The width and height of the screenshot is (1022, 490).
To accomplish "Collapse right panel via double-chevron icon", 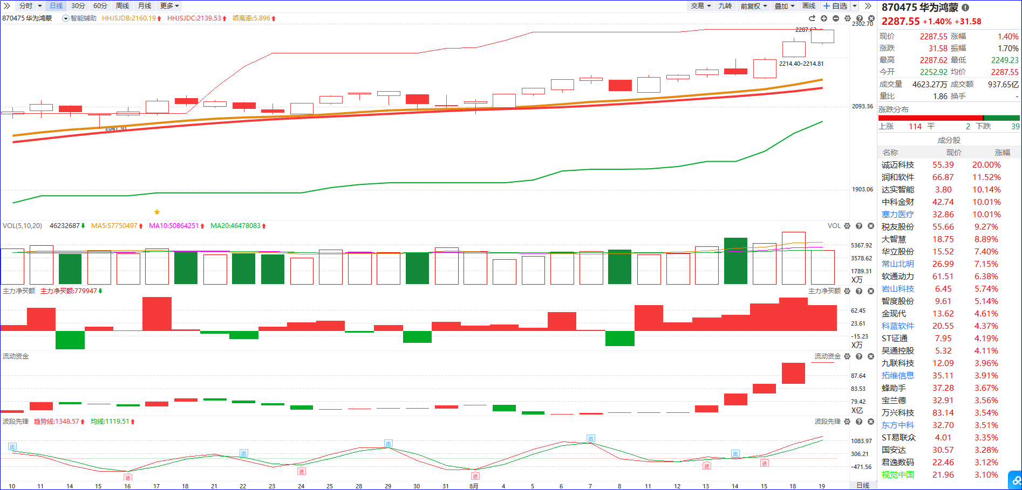I will click(x=868, y=6).
